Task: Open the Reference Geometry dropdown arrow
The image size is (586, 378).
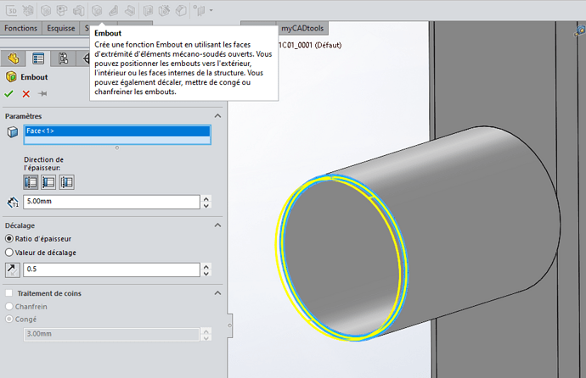Action: click(x=211, y=10)
